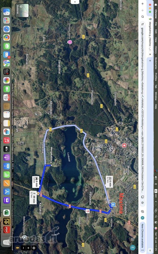This screenshot has height=254, width=158.
Task: Select the 6 min 5.1 km alternate route
Action: tap(109, 181)
